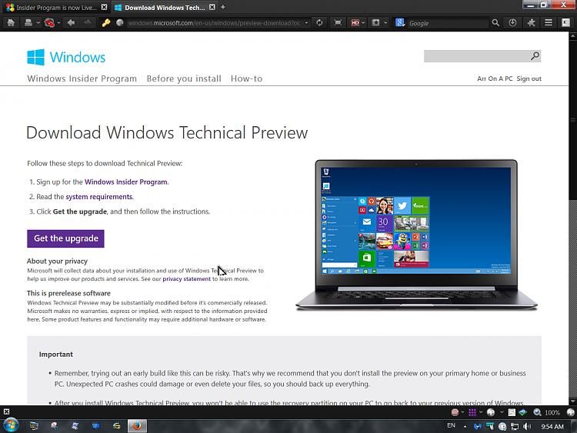Click the Arr On A PC account link
577x433 pixels.
tap(495, 78)
